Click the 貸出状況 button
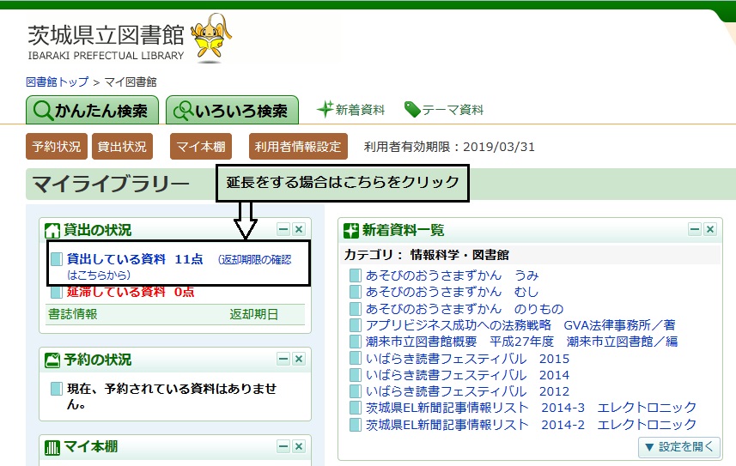 coord(122,147)
